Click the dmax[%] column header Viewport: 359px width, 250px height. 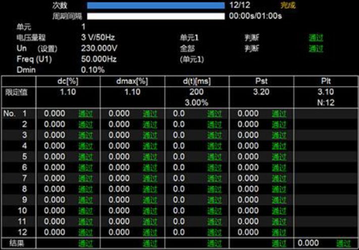133,81
